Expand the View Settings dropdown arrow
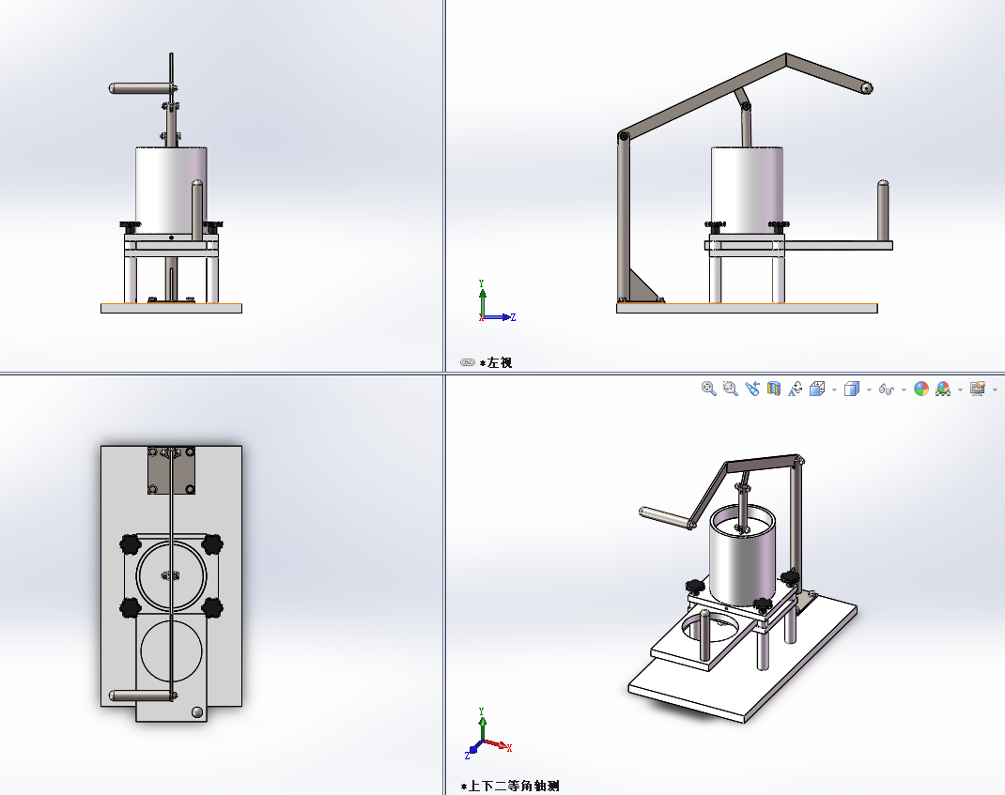Image resolution: width=1005 pixels, height=795 pixels. pos(995,390)
